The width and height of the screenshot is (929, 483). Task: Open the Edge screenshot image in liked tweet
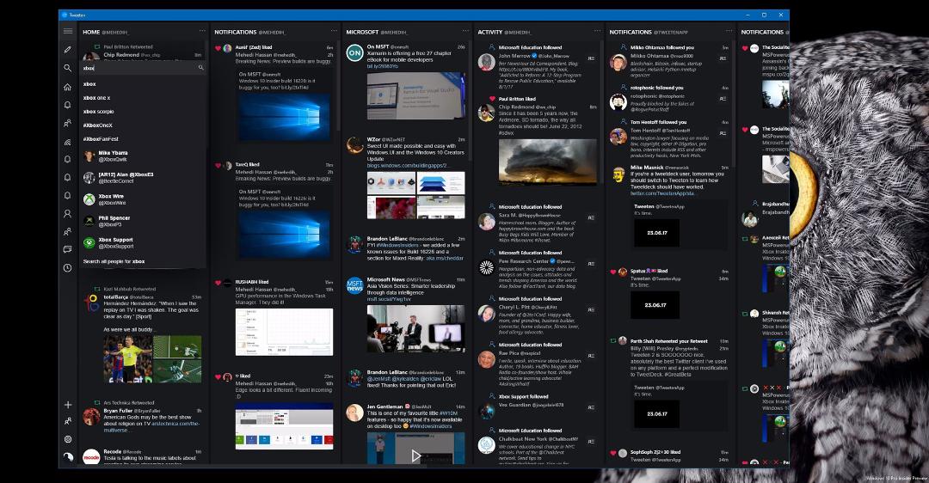point(284,426)
